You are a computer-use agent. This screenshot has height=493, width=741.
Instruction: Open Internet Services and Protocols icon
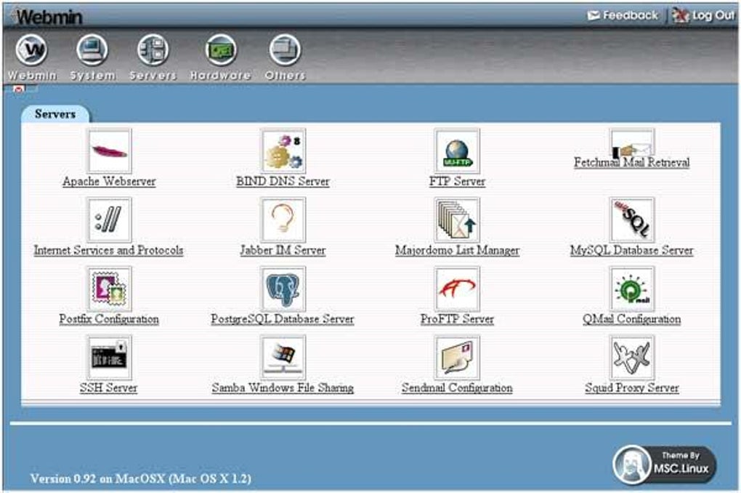coord(109,220)
